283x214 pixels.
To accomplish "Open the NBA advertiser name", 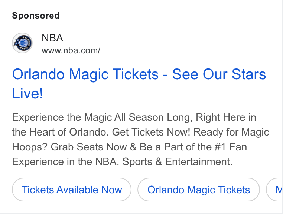I will point(52,38).
